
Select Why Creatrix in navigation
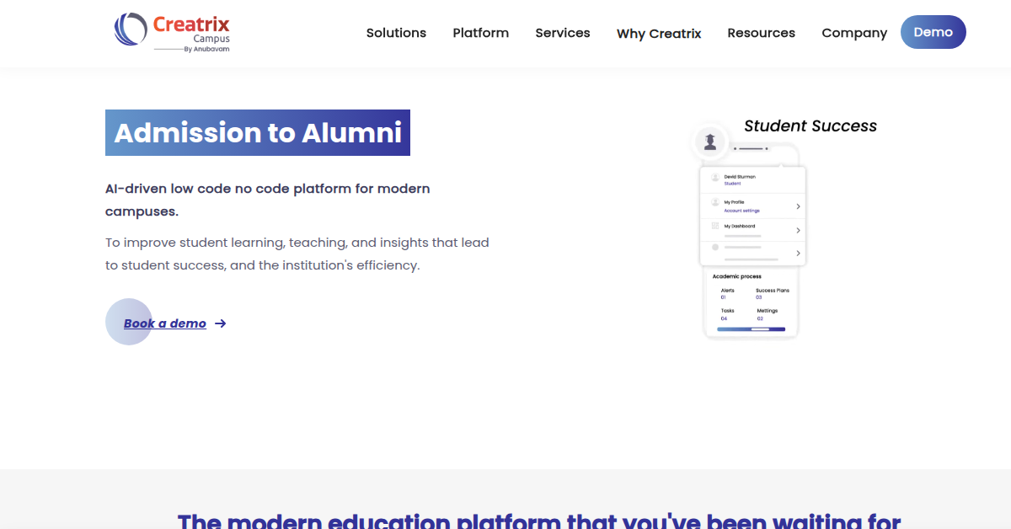pyautogui.click(x=659, y=34)
